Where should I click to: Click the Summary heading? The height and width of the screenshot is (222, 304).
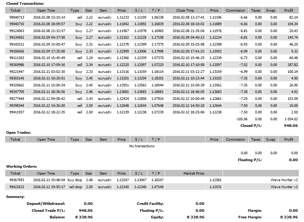point(15,196)
